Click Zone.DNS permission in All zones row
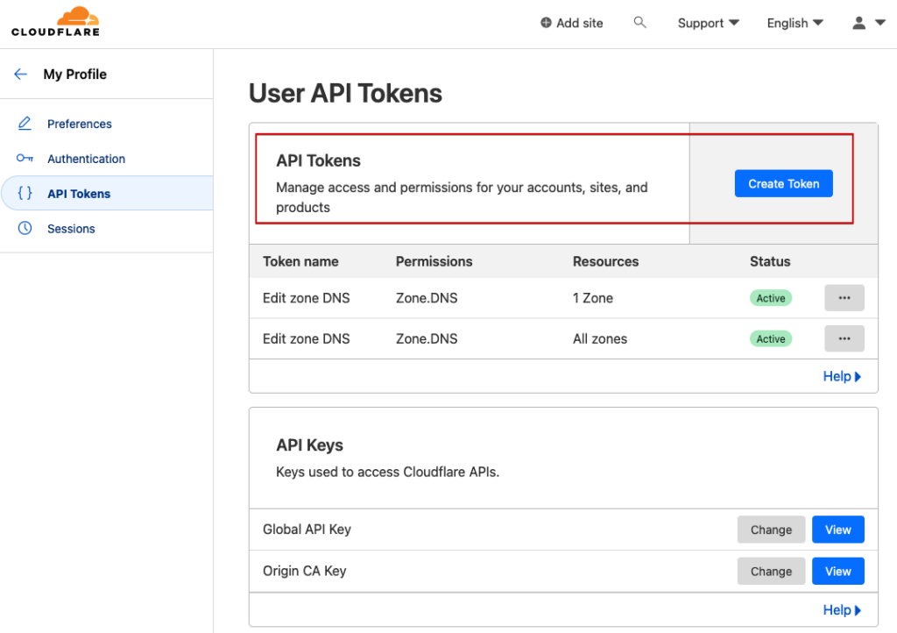The image size is (897, 633). [427, 338]
